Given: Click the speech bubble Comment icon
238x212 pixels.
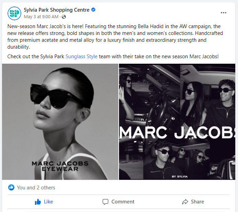Looking at the screenshot, I should tap(105, 202).
